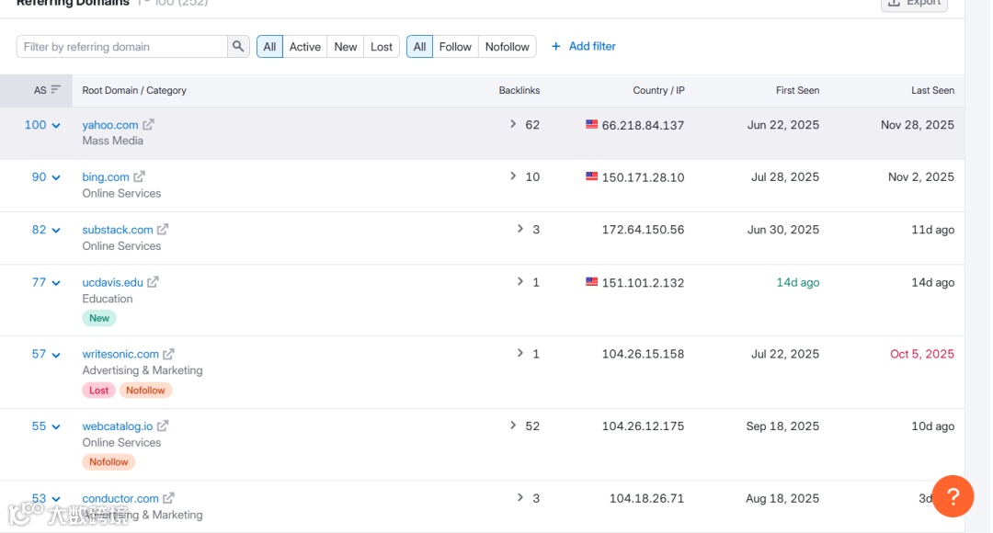Open the orange help question mark
Viewport: 993px width, 533px height.
(x=953, y=497)
